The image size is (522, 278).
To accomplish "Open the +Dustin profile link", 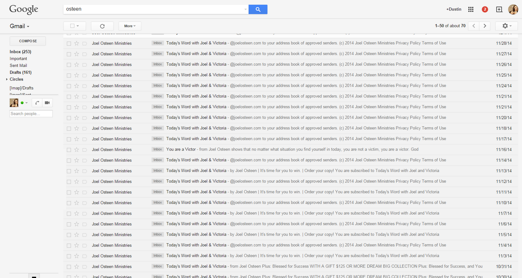I will tap(454, 9).
